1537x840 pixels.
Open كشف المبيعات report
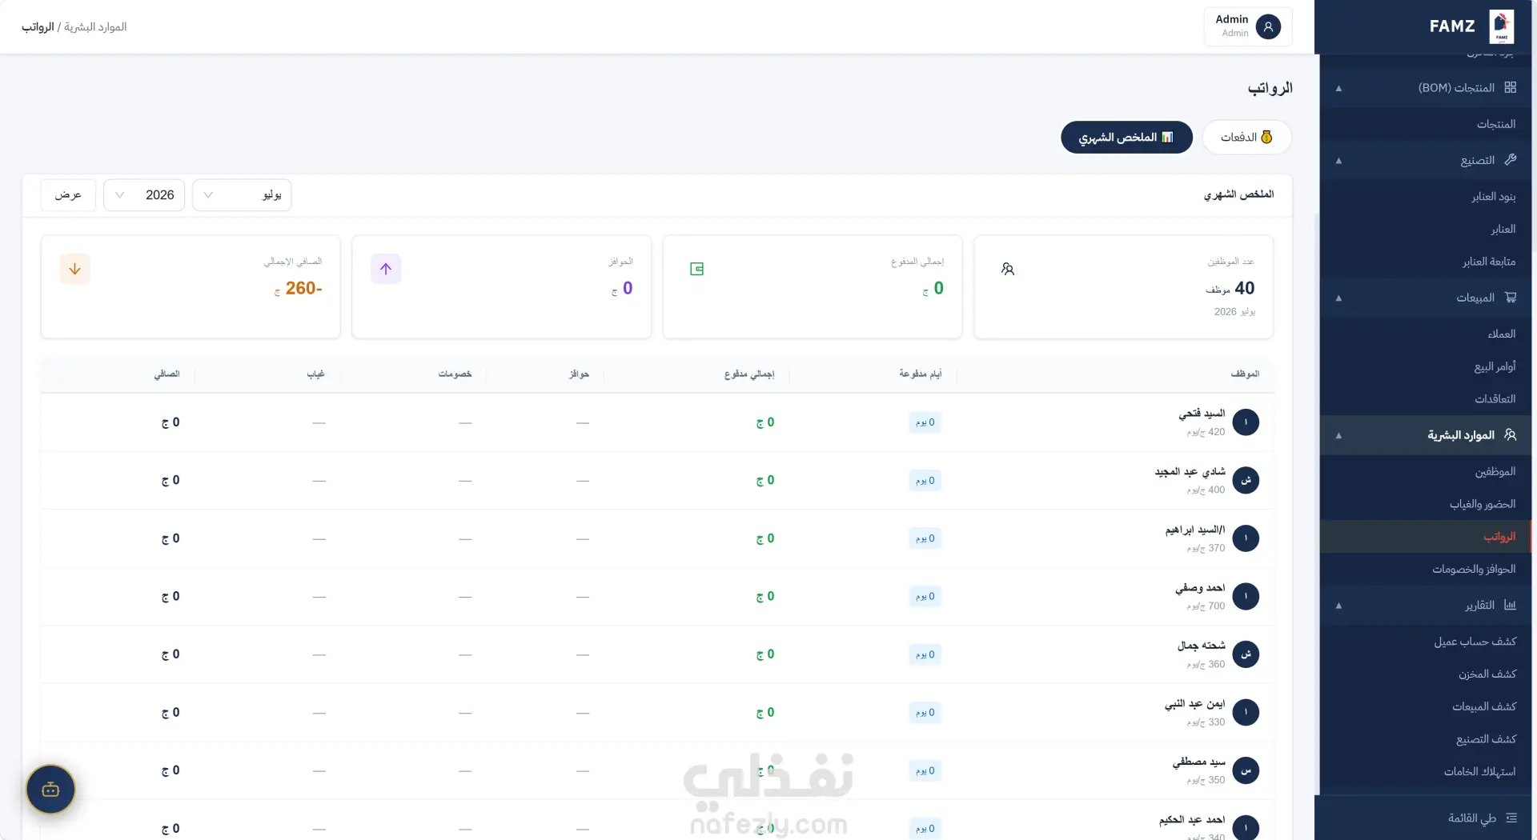click(1483, 707)
